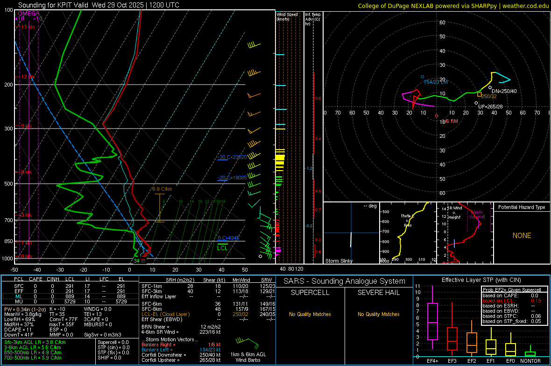The height and width of the screenshot is (366, 551).
Task: Click the 850 pressure level label
Action: point(8,241)
